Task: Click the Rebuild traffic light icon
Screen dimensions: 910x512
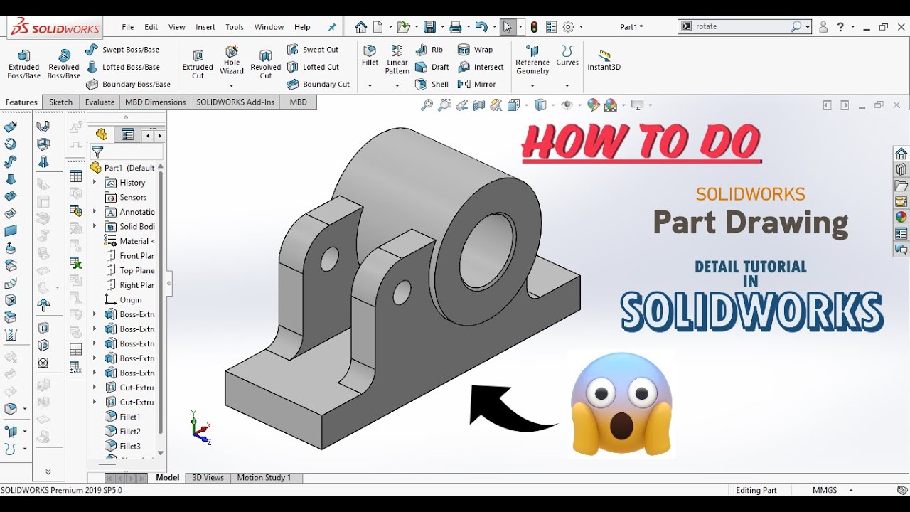Action: click(x=535, y=27)
